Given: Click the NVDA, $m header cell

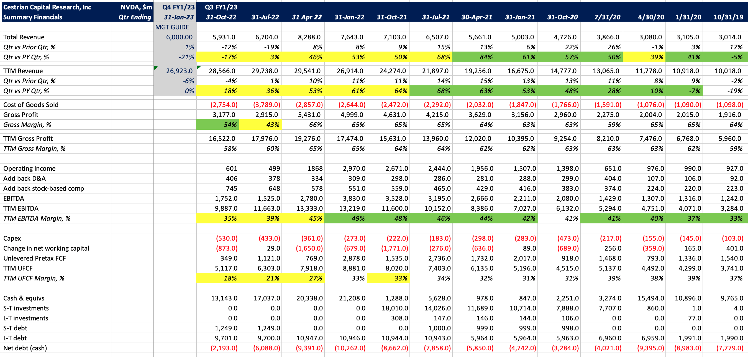Looking at the screenshot, I should pyautogui.click(x=136, y=7).
